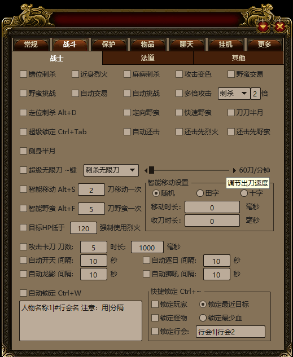Enable 攻击卡刀 checkbox
293x357 pixels.
[23, 246]
